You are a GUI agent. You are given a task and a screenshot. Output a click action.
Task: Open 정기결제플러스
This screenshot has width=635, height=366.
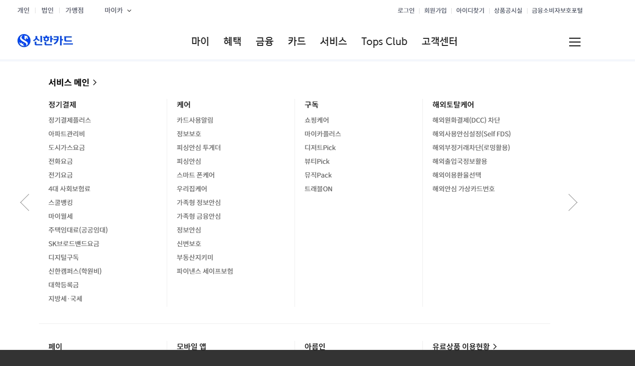[70, 120]
